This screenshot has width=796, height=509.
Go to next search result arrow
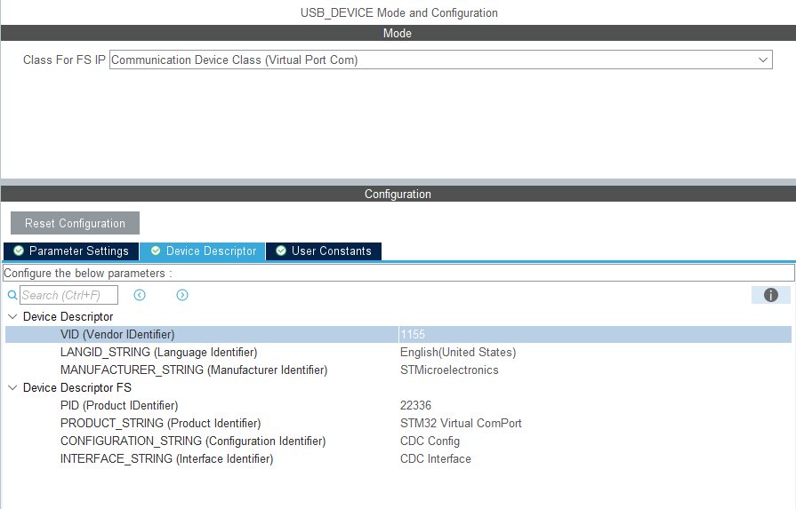pyautogui.click(x=182, y=295)
